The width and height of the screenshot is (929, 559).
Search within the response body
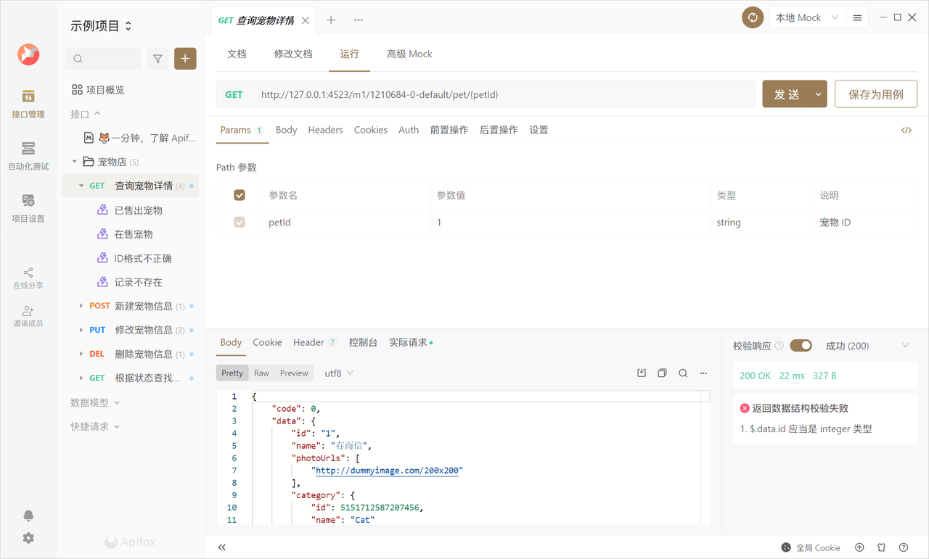pyautogui.click(x=683, y=373)
